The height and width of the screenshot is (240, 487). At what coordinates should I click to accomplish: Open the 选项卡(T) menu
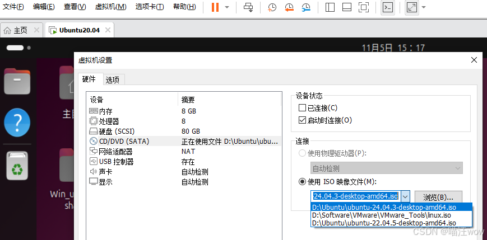pos(150,7)
